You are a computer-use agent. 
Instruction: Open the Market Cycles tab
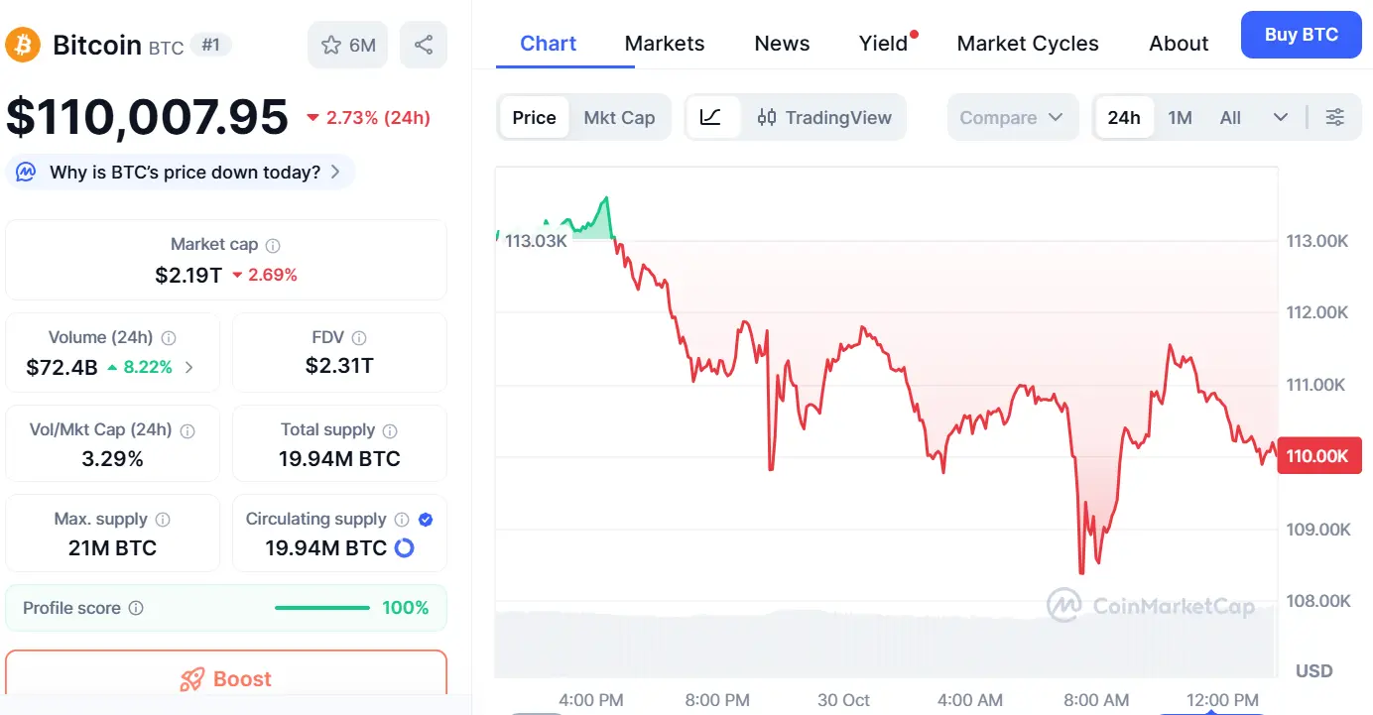point(1028,43)
